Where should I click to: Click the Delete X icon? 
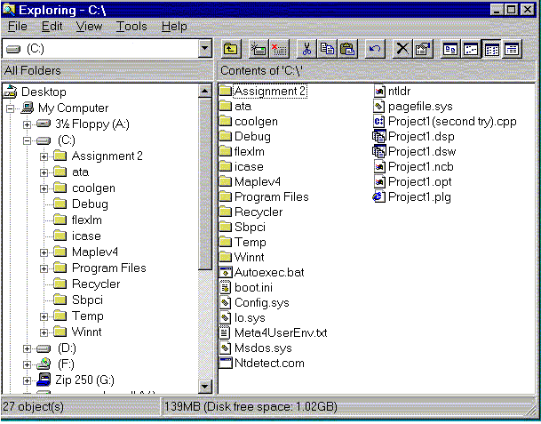pyautogui.click(x=402, y=50)
